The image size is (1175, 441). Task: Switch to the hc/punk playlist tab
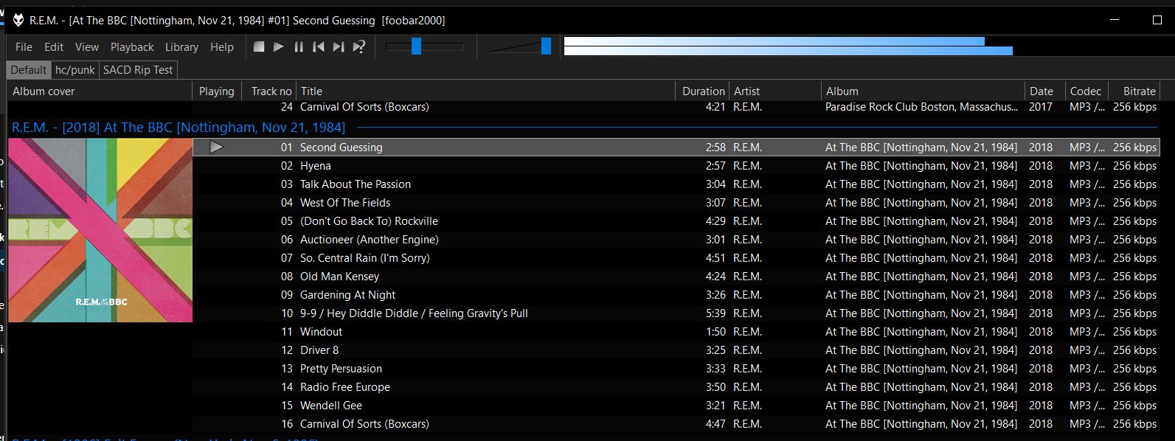[75, 70]
